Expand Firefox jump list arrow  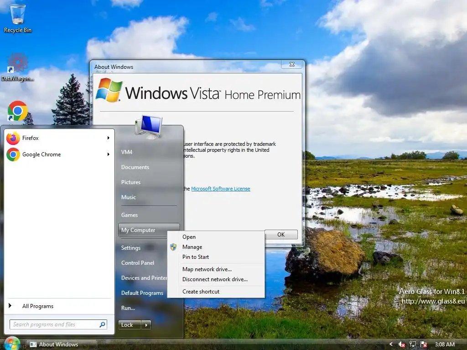[x=109, y=138]
